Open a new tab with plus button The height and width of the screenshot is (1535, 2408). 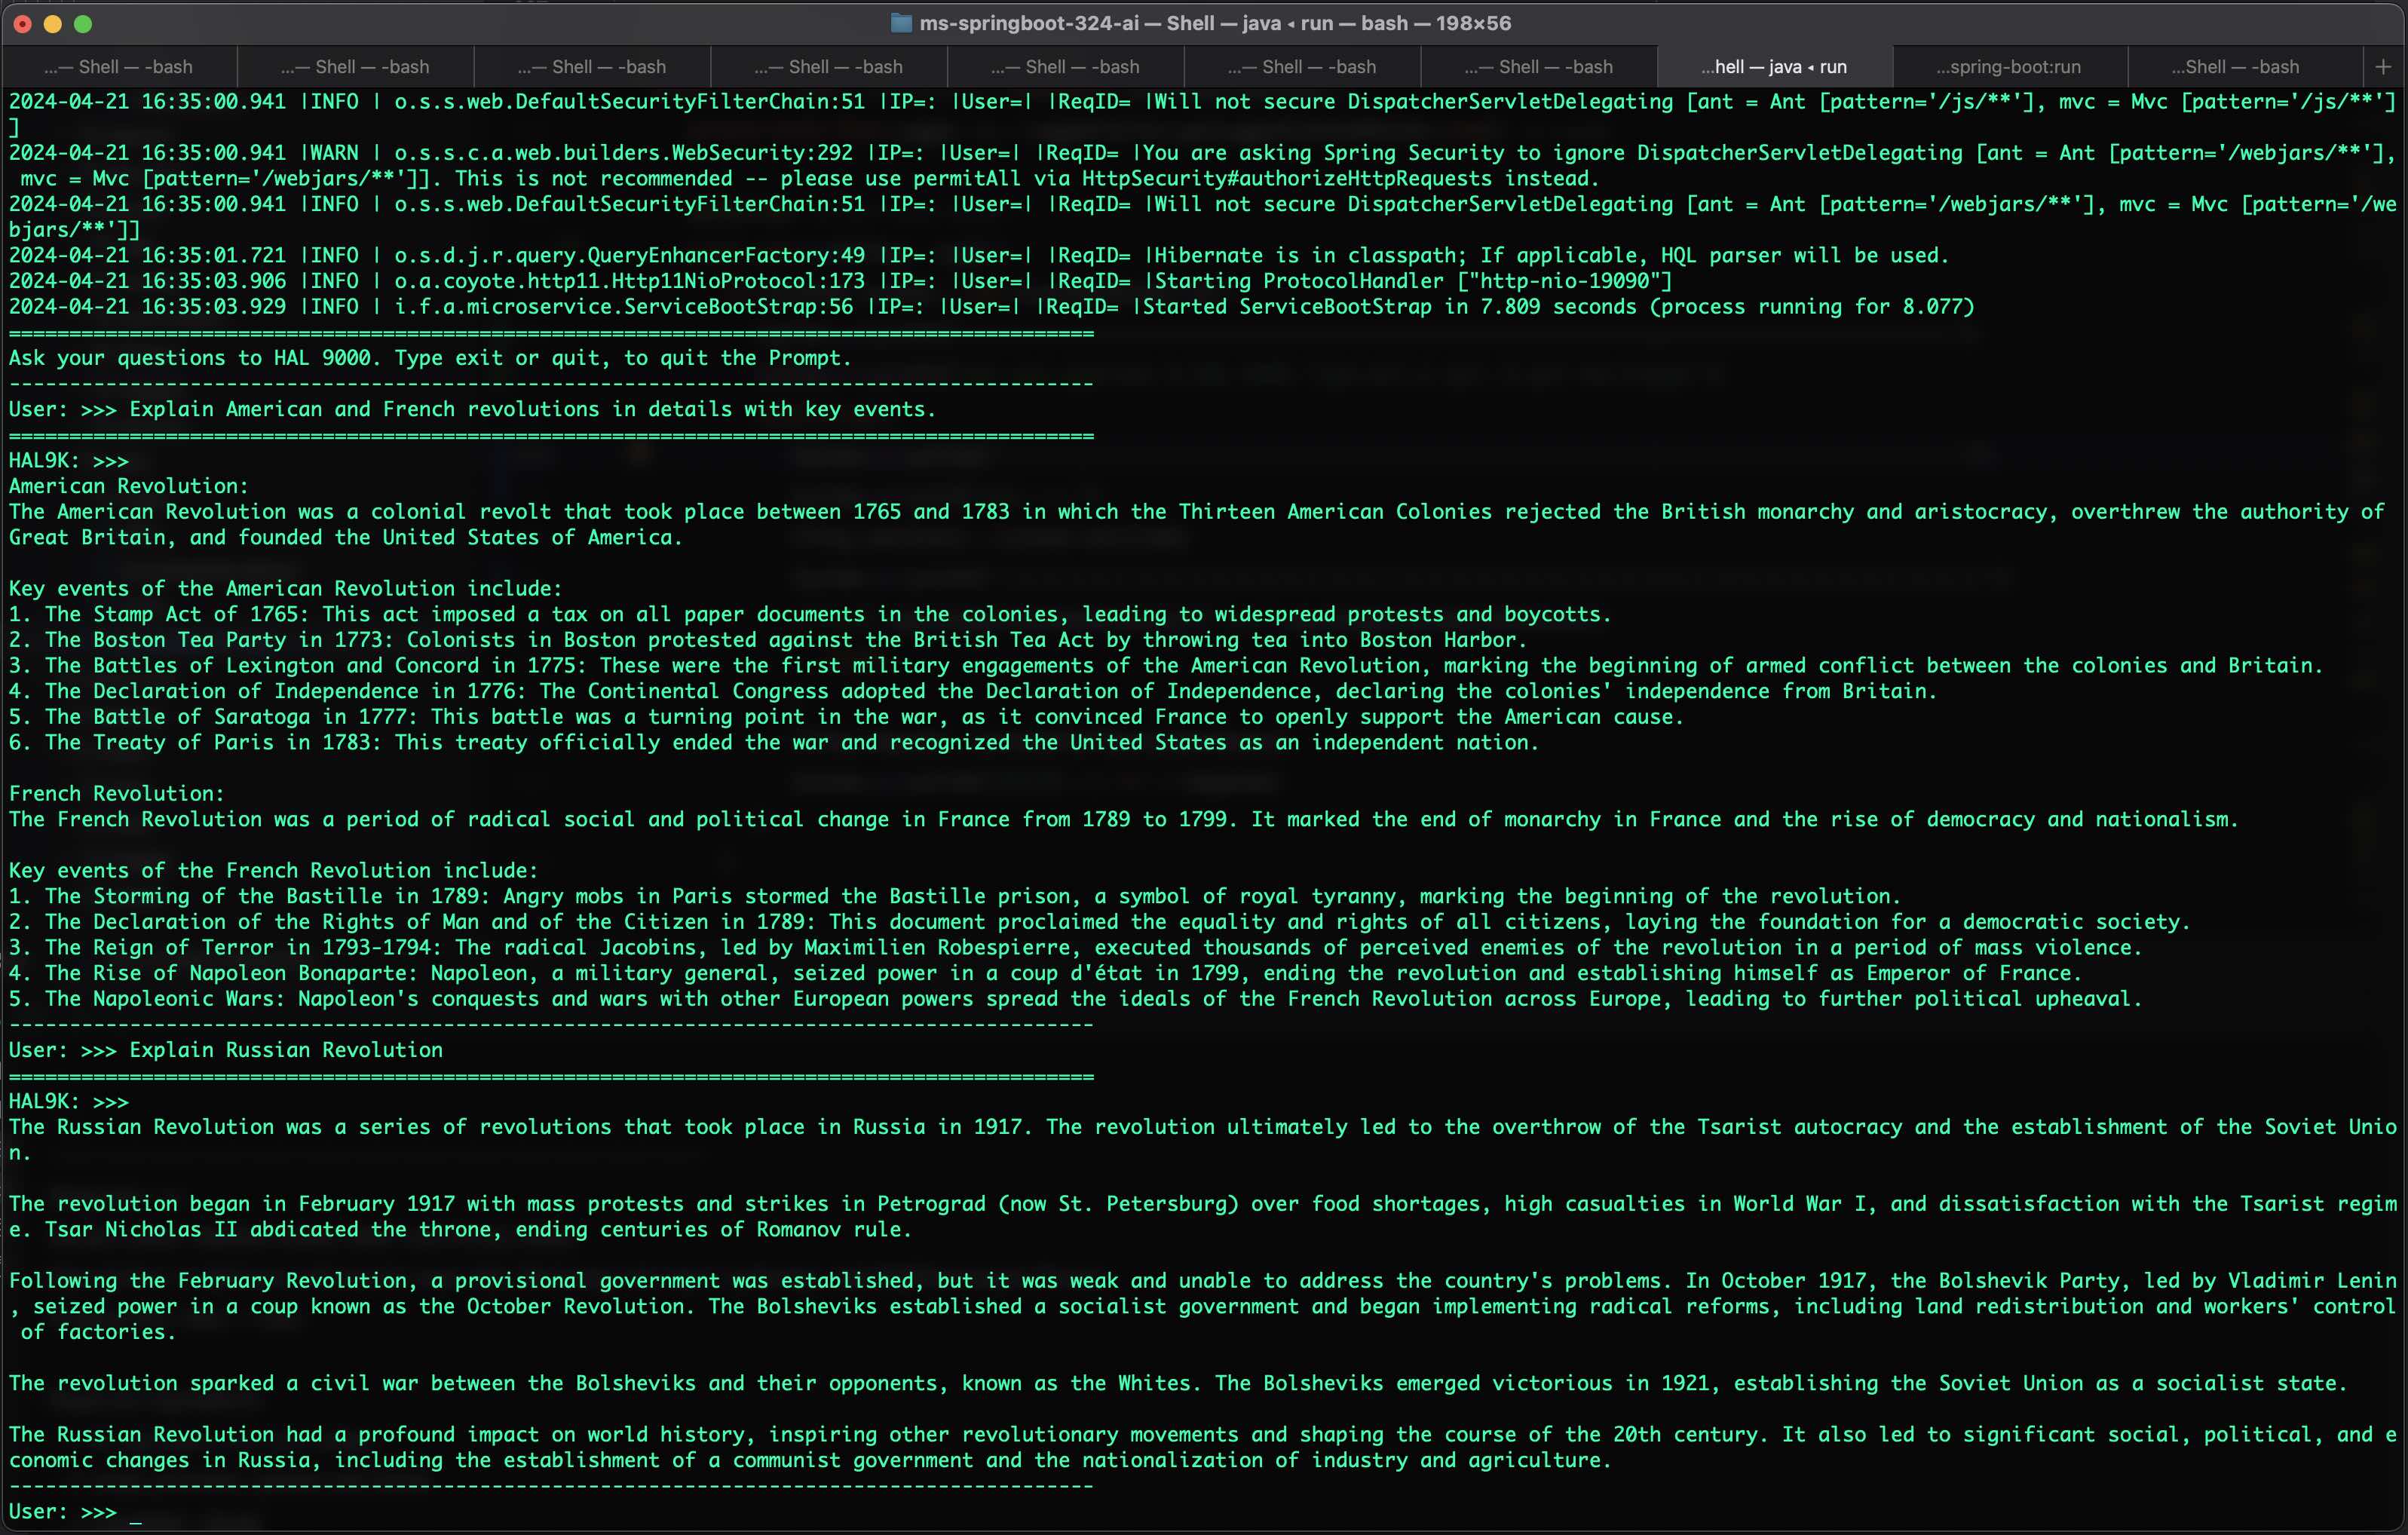pyautogui.click(x=2383, y=67)
